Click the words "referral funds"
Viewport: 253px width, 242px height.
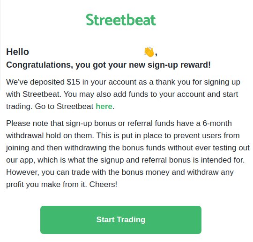pyautogui.click(x=151, y=123)
